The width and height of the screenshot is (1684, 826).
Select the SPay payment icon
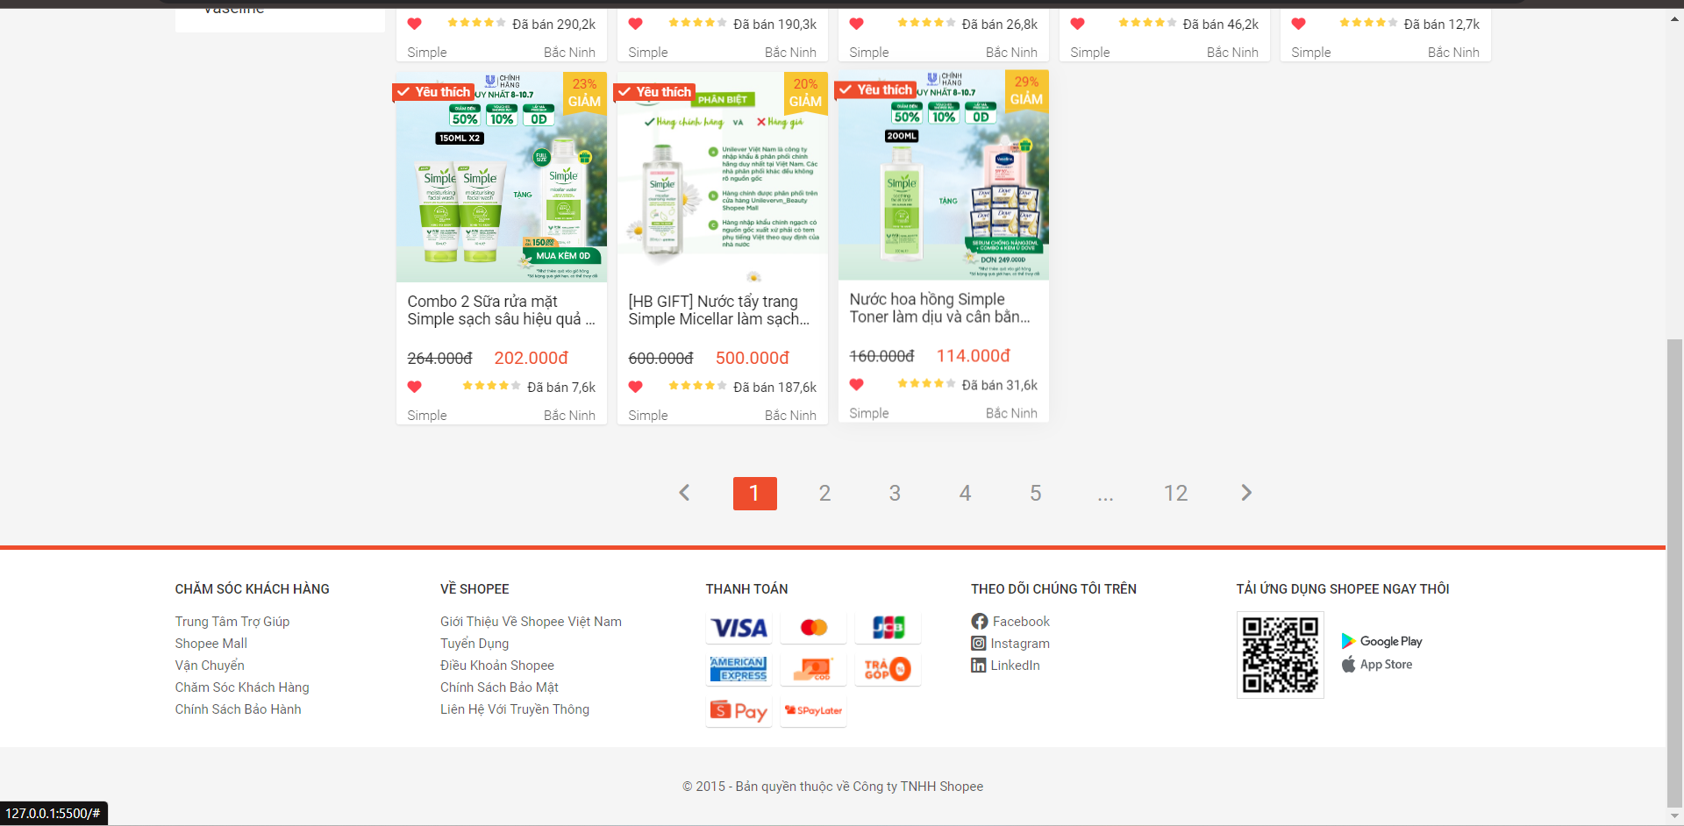click(x=738, y=710)
